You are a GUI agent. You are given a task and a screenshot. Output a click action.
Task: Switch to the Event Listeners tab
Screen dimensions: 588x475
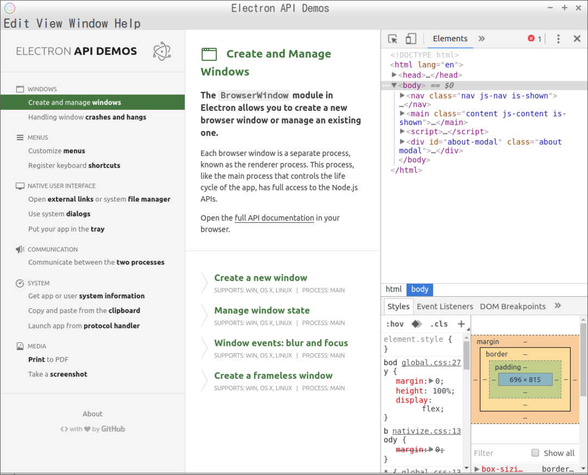tap(445, 307)
